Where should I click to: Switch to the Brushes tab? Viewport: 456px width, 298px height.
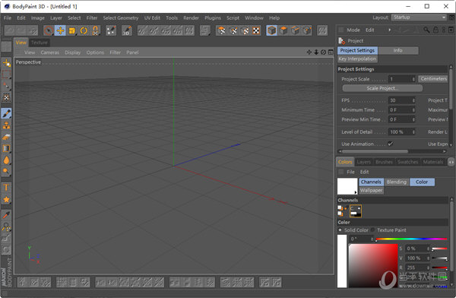point(384,162)
